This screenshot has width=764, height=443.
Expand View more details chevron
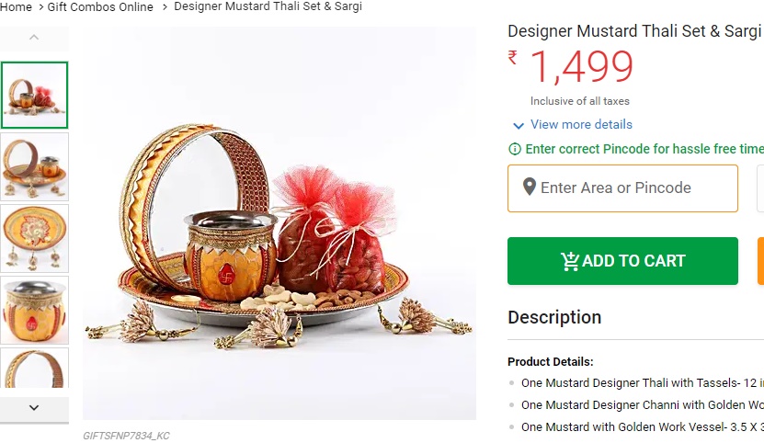519,125
